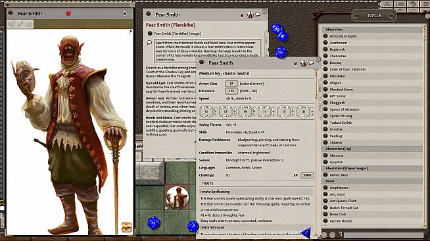The height and width of the screenshot is (241, 430).
Task: Select the eraser tool in image window
Action: point(29,24)
